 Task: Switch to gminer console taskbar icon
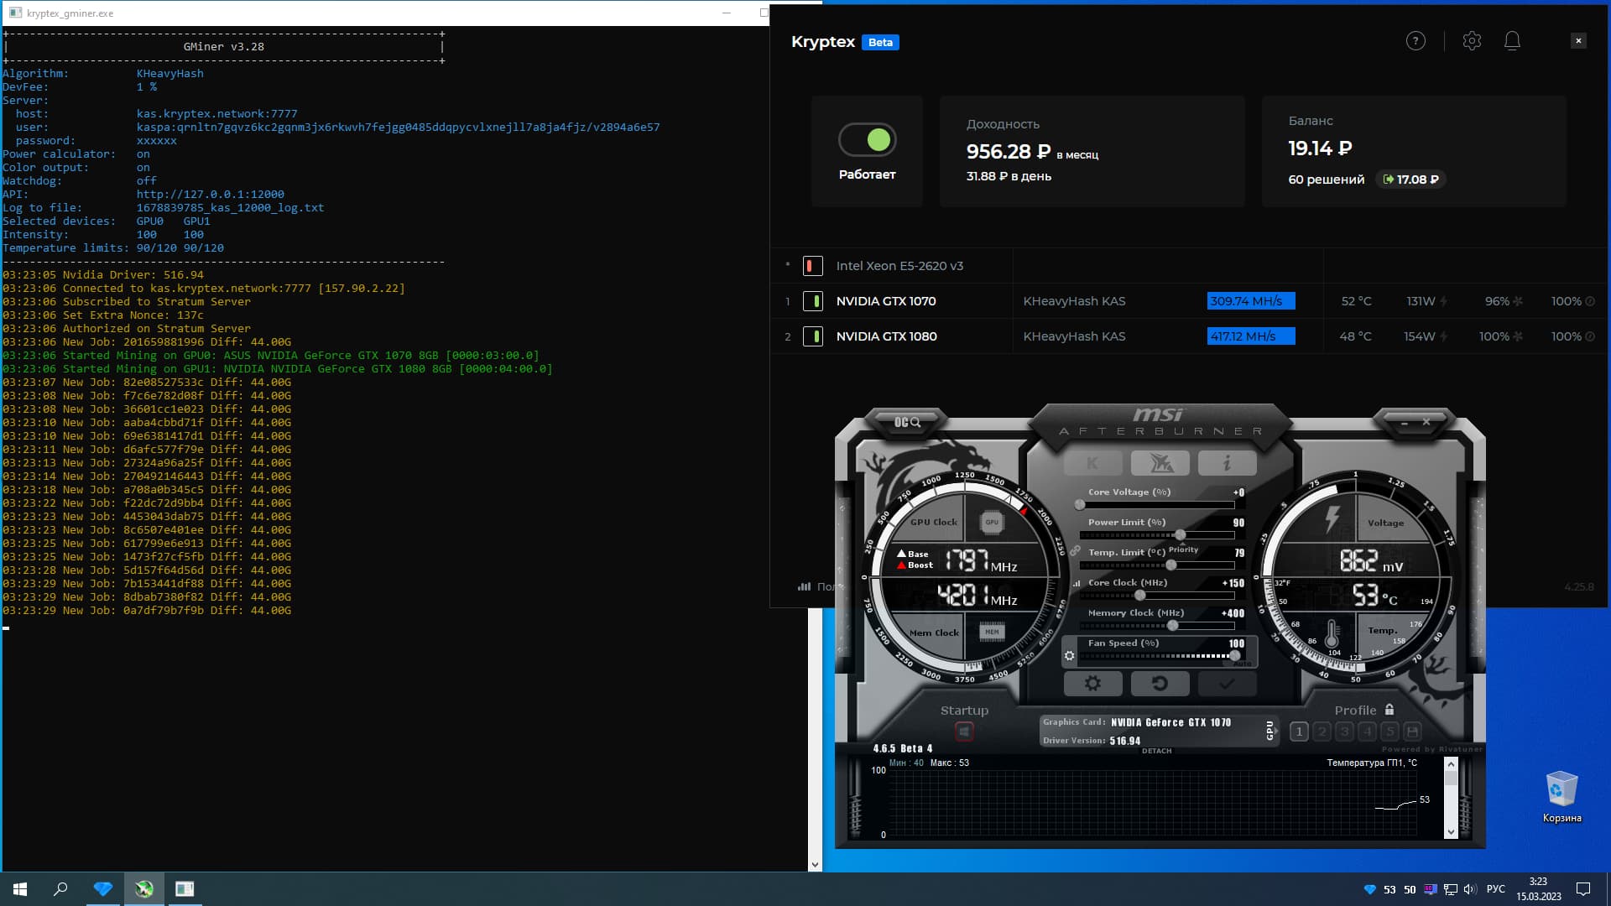pyautogui.click(x=185, y=889)
